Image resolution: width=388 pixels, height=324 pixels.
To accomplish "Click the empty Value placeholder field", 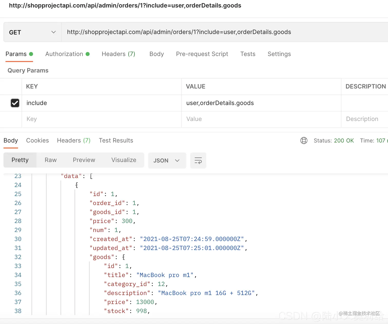I will (x=261, y=119).
